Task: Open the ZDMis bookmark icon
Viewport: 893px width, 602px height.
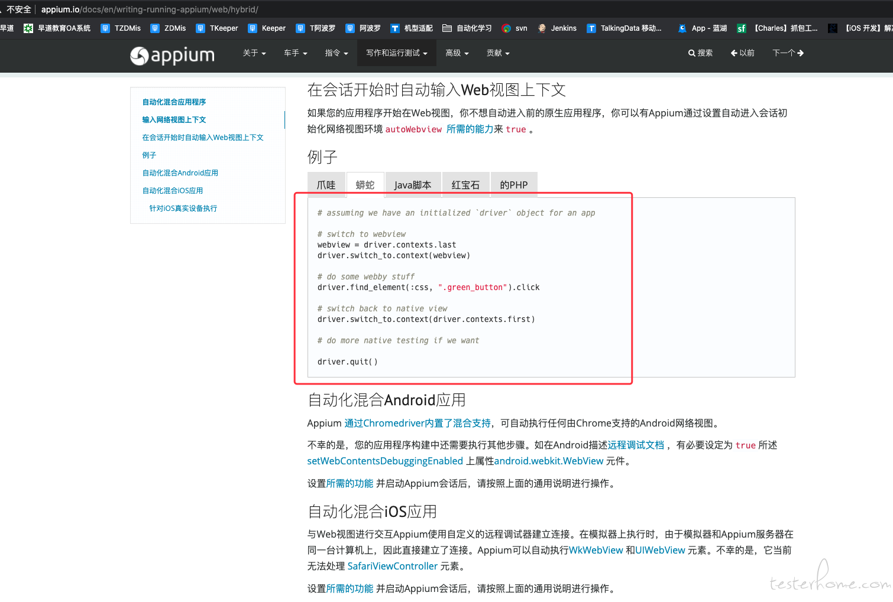Action: pos(155,28)
